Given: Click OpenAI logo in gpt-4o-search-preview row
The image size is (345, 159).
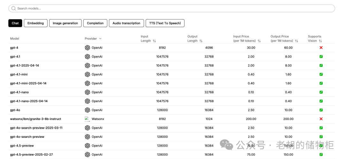Looking at the screenshot, I should point(87,137).
